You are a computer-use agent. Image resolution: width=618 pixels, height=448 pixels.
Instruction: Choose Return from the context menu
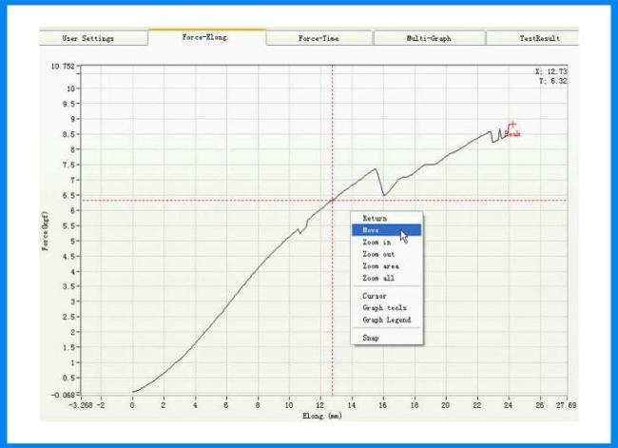pos(375,218)
